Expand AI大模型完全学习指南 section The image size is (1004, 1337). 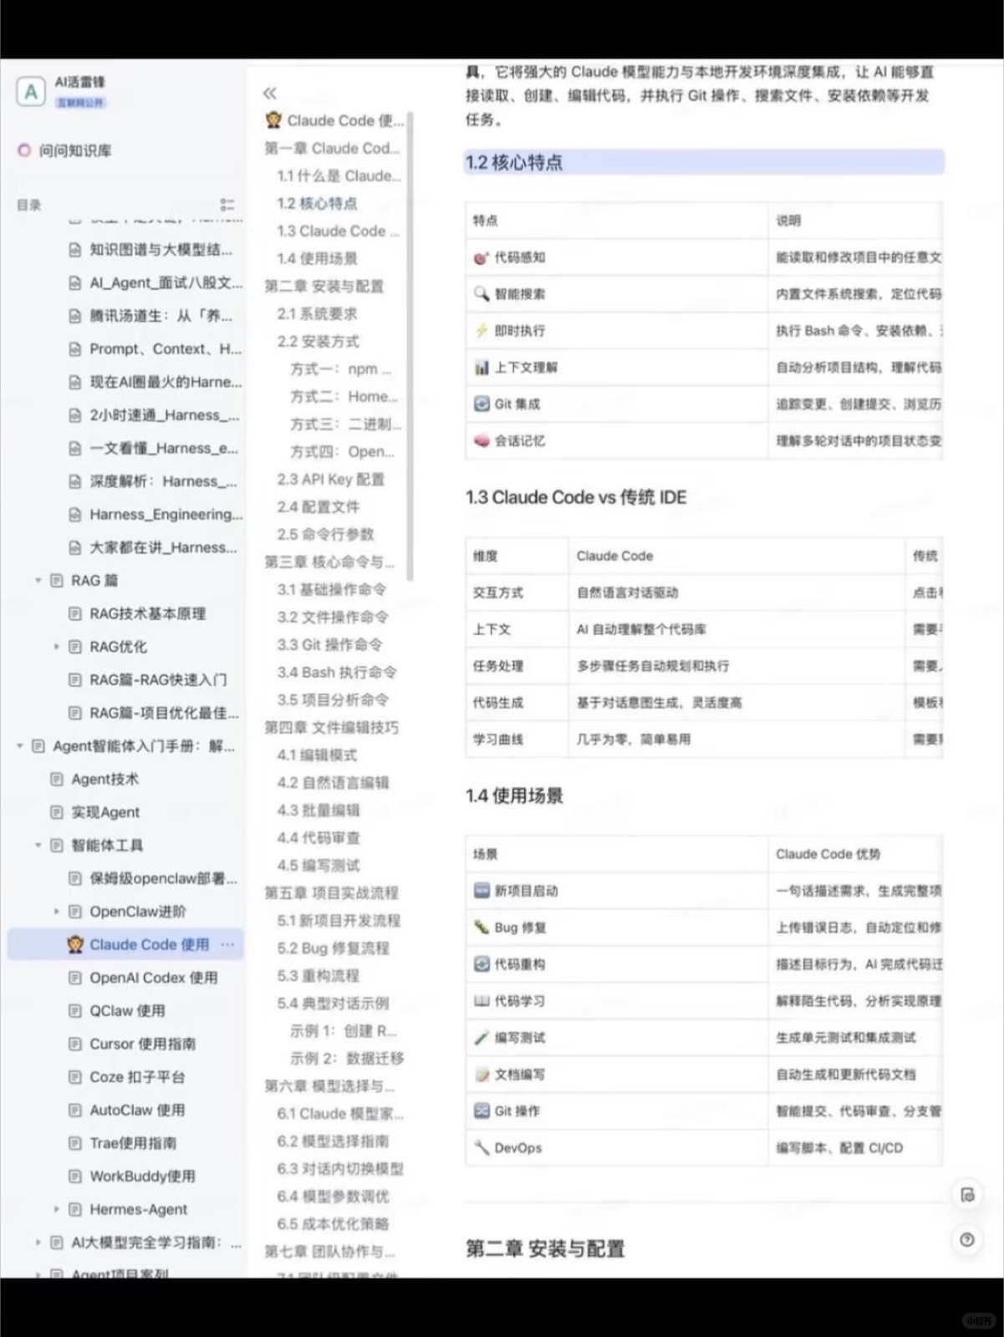(x=38, y=1243)
